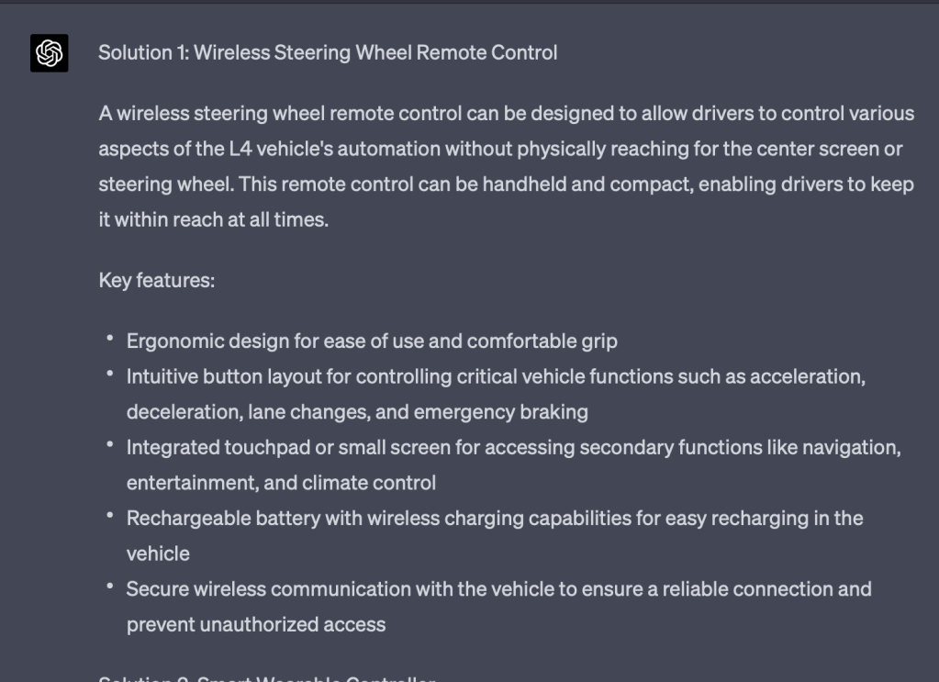Click the 'deceleration, lane changes, and emergency braking' line
This screenshot has height=682, width=939.
click(357, 412)
